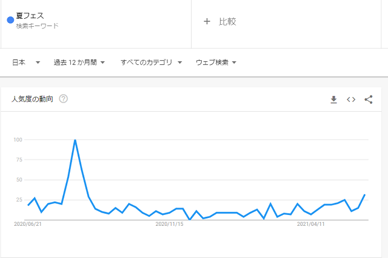Image resolution: width=388 pixels, height=258 pixels.
Task: Change the ウェブ検索 search type
Action: tap(216, 63)
